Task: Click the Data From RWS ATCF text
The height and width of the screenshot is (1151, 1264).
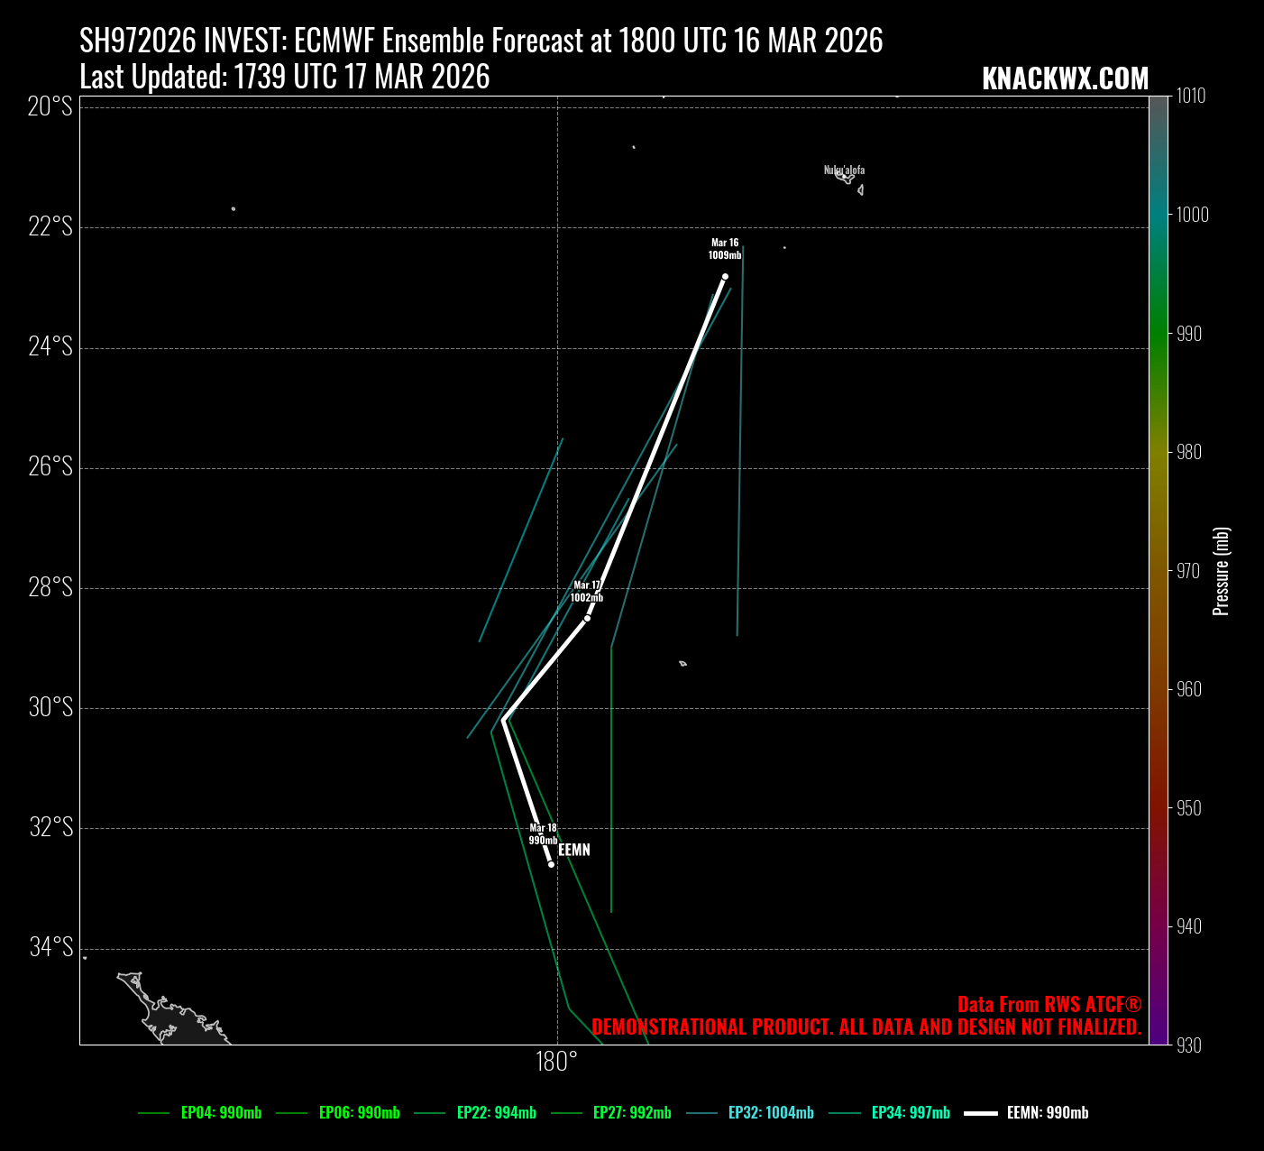Action: (x=1049, y=1005)
